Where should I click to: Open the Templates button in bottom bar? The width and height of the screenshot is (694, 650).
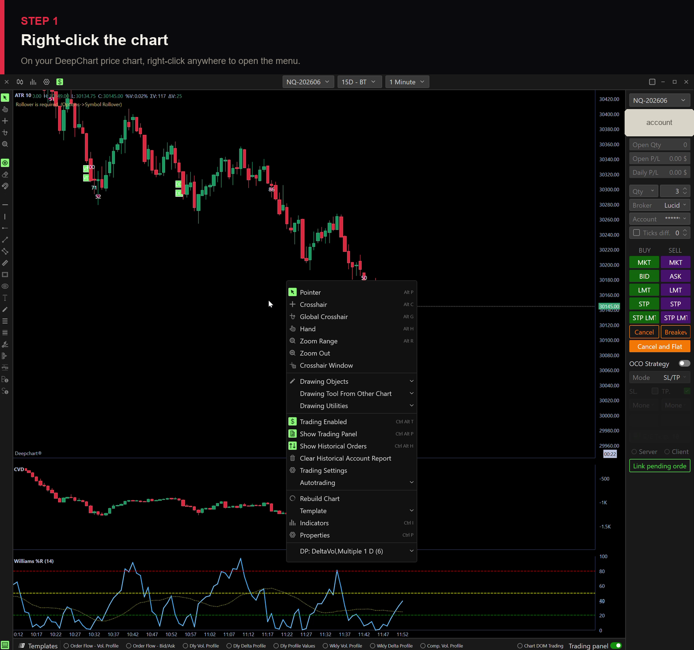pyautogui.click(x=38, y=646)
